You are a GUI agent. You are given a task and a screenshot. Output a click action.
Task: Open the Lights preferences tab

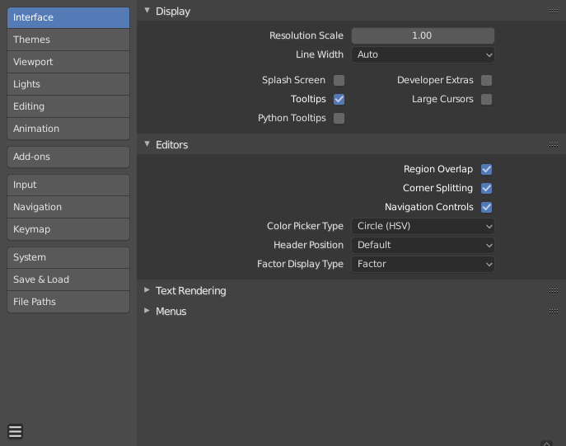(x=68, y=84)
